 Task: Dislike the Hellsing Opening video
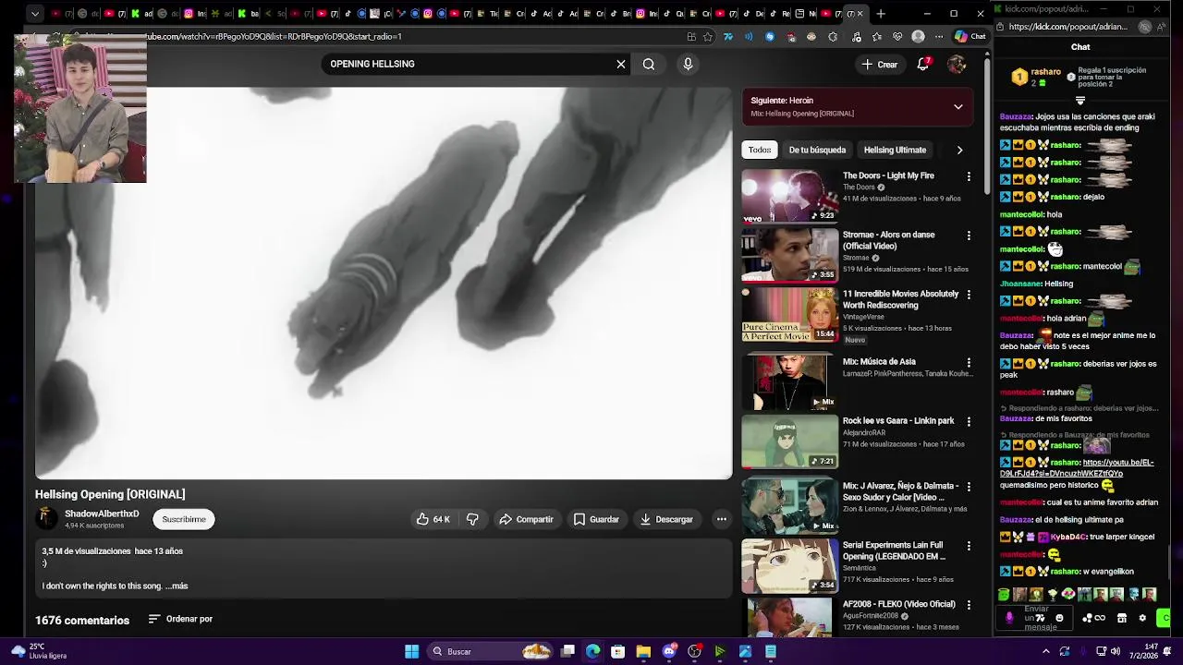[472, 519]
